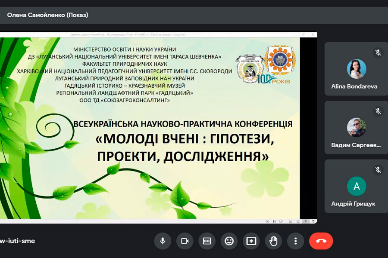Click the faculty crest logo with laurel
The image size is (388, 258).
pos(250,68)
